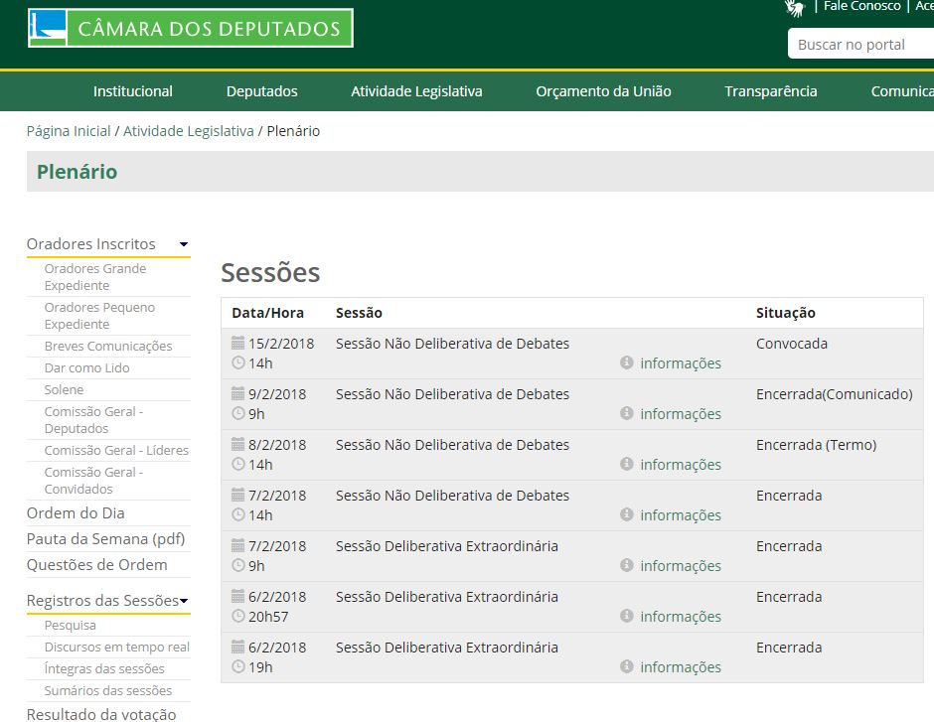Click calendar icon beside 8/2/2018

pyautogui.click(x=237, y=444)
